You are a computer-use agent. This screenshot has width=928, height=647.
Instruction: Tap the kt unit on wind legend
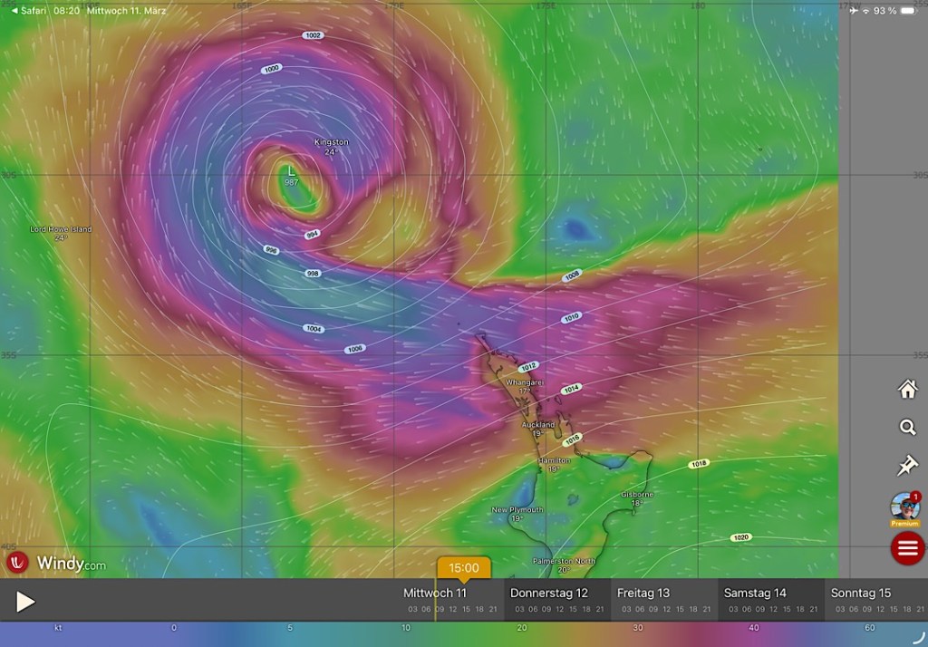click(59, 627)
